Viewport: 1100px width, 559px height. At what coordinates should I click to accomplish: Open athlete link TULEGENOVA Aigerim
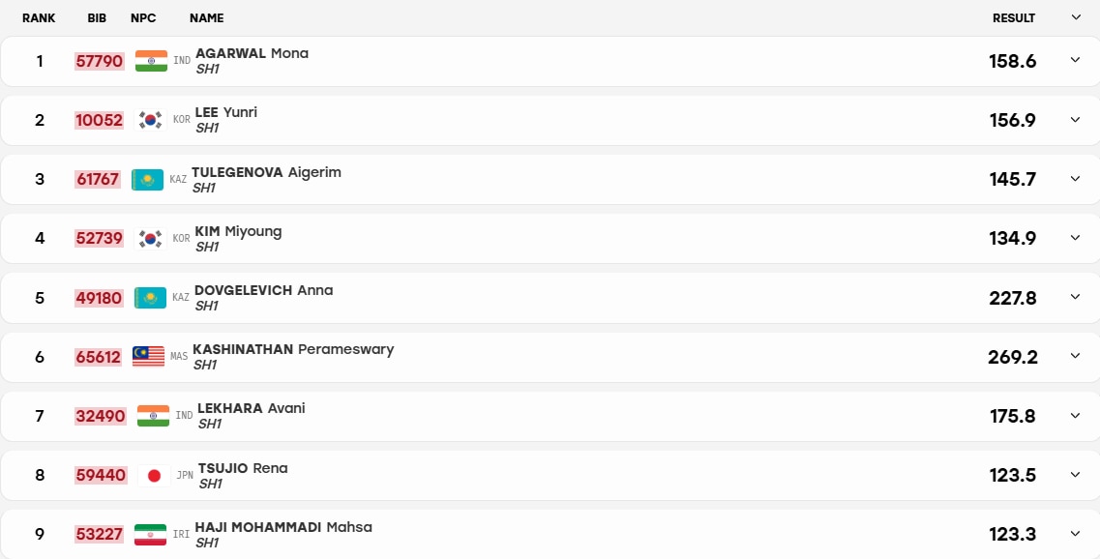point(267,172)
